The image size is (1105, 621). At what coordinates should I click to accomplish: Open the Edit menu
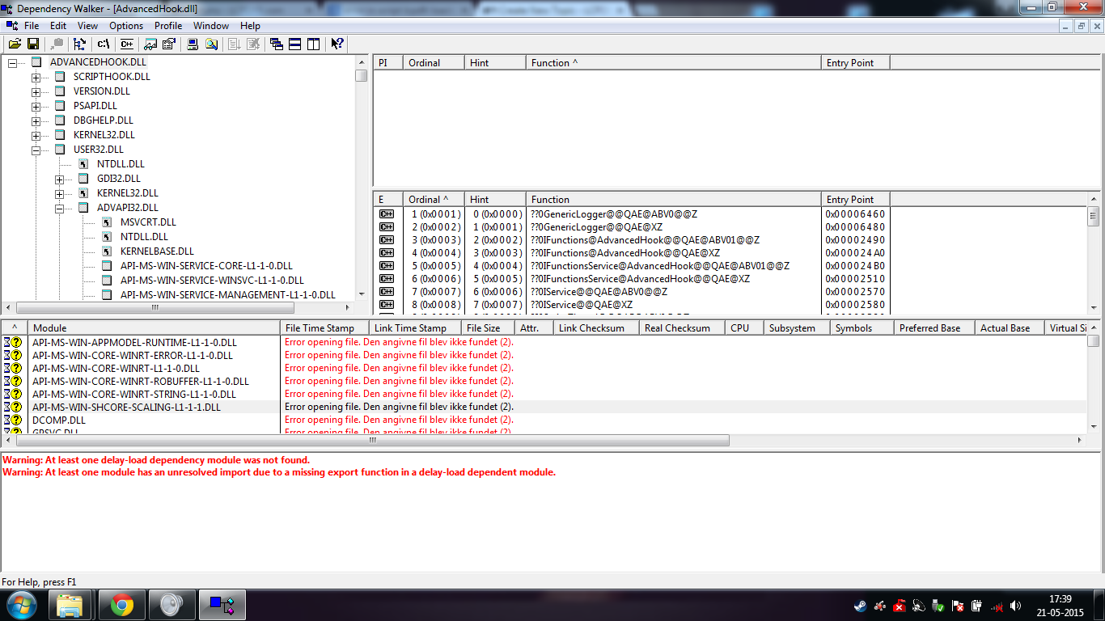(57, 26)
